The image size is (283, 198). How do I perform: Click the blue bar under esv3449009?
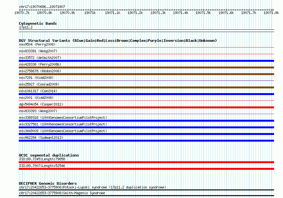pyautogui.click(x=146, y=134)
